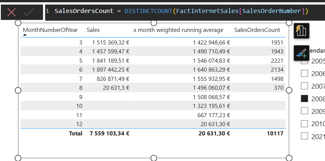The image size is (325, 161).
Task: Click the bottom-center resize handle of the table
Action: click(153, 158)
